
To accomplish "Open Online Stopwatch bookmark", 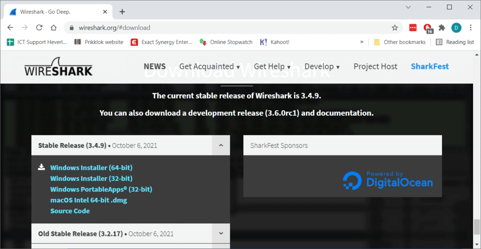I will [x=226, y=42].
